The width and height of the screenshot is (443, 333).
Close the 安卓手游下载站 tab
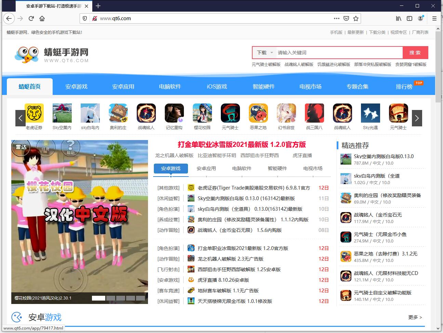(x=86, y=6)
